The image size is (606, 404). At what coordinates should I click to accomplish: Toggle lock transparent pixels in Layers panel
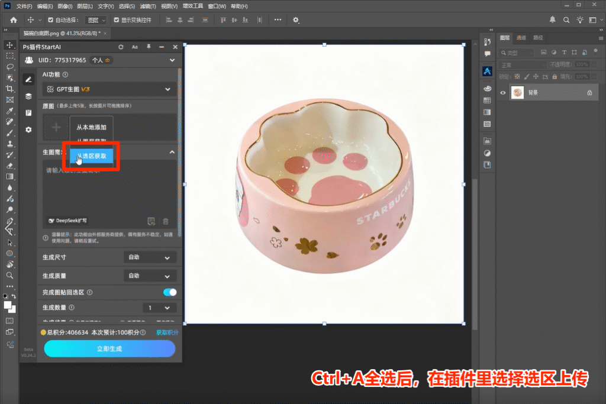point(517,76)
